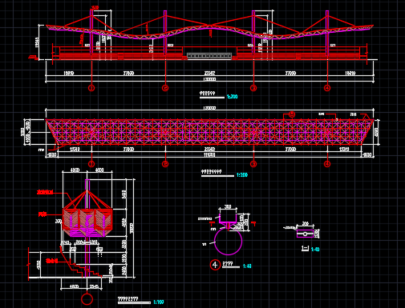
Task: Click the section drawing title text beside 1:100
Action: pos(128,299)
